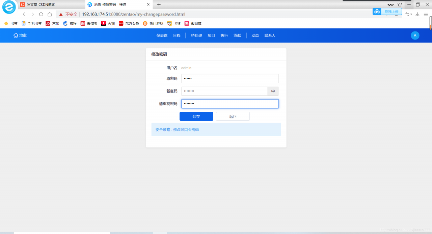The image size is (432, 234).
Task: Click the admin username text
Action: click(186, 68)
